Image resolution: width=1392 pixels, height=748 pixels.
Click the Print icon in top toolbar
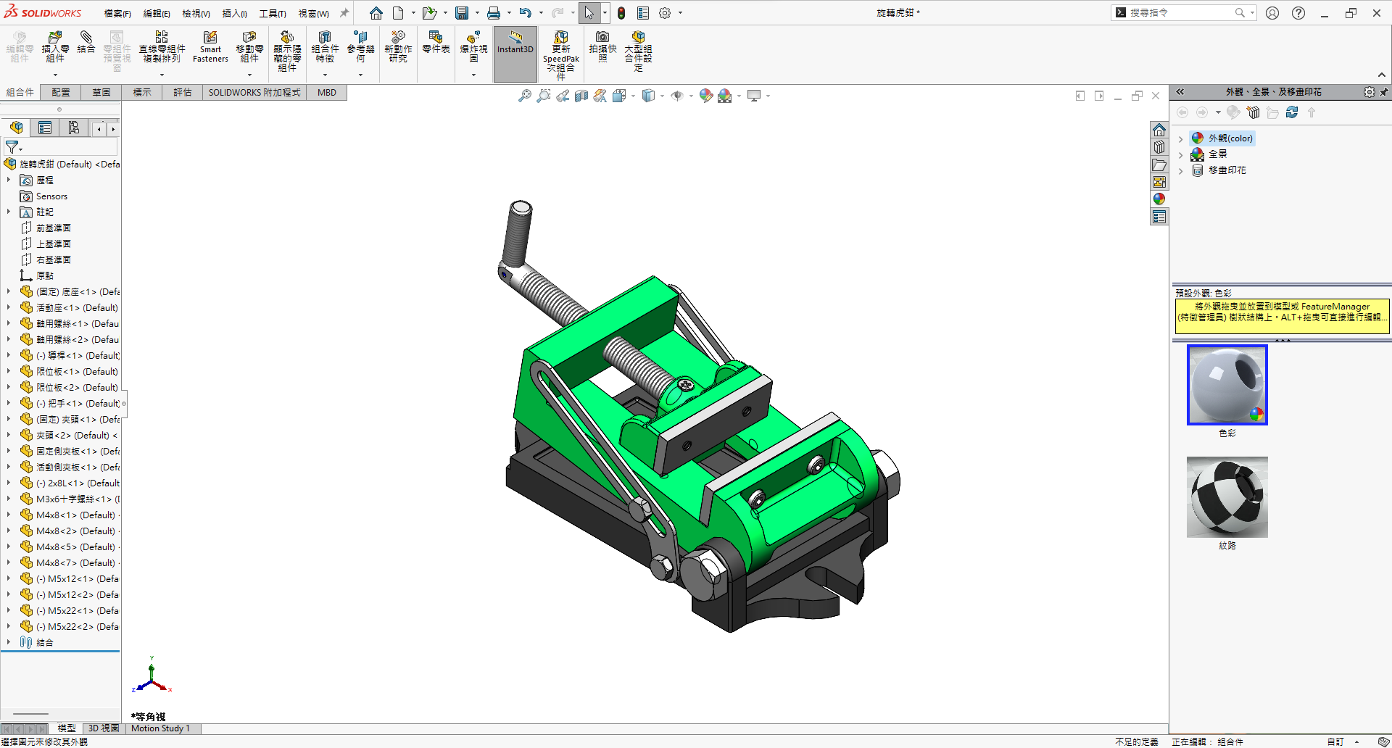click(x=494, y=13)
